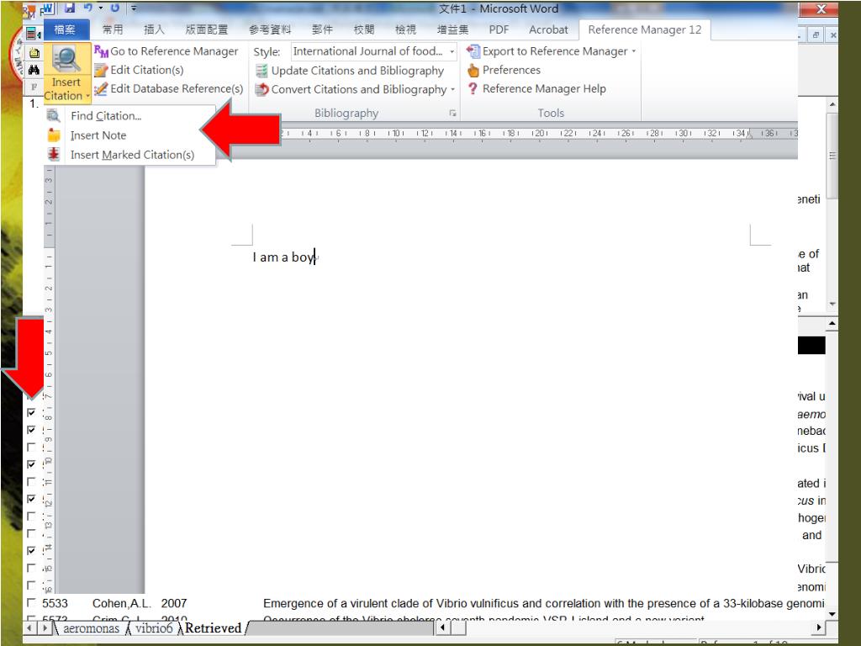
Task: Click the Insert Marked Citation(s) red icon
Action: tap(53, 155)
